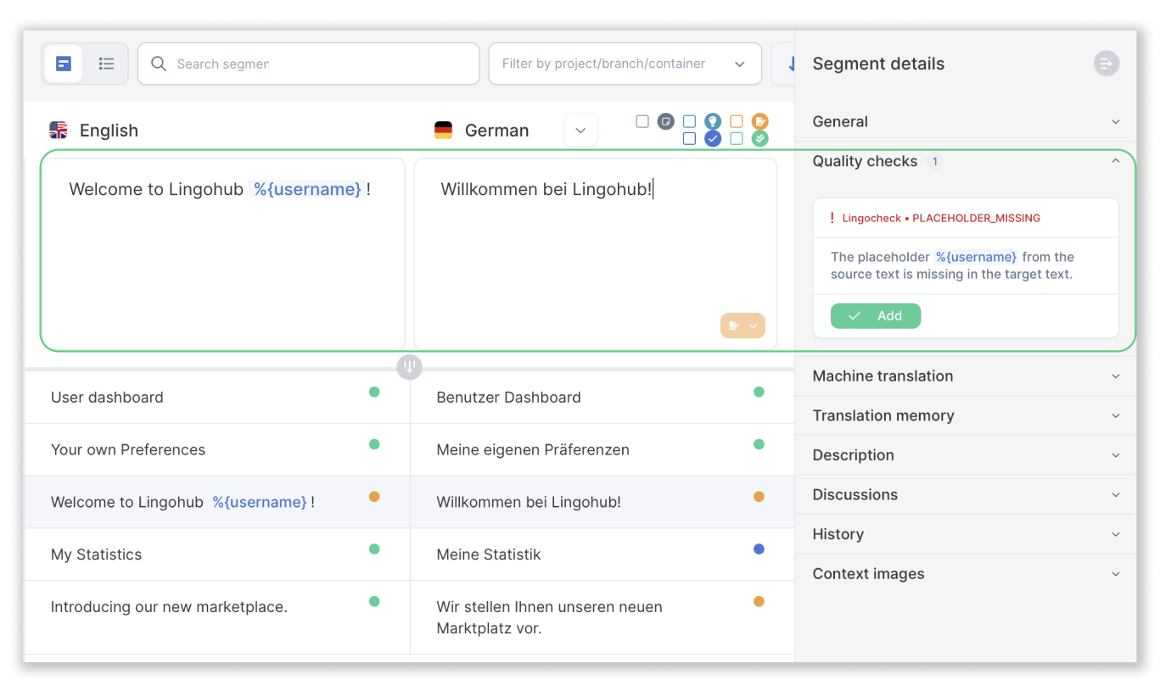Click into the German translation text box

point(596,254)
